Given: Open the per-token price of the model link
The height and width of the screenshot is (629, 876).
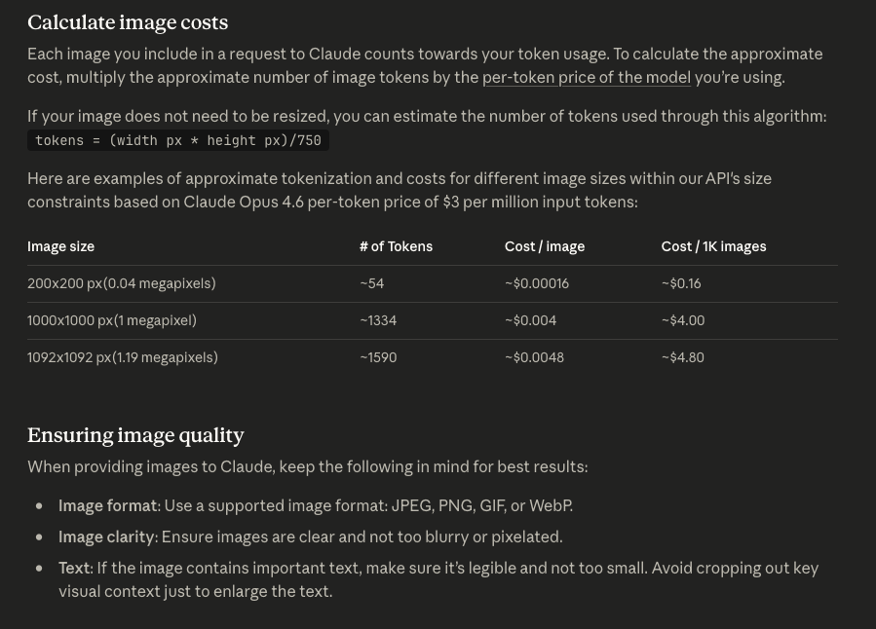Looking at the screenshot, I should click(x=586, y=77).
